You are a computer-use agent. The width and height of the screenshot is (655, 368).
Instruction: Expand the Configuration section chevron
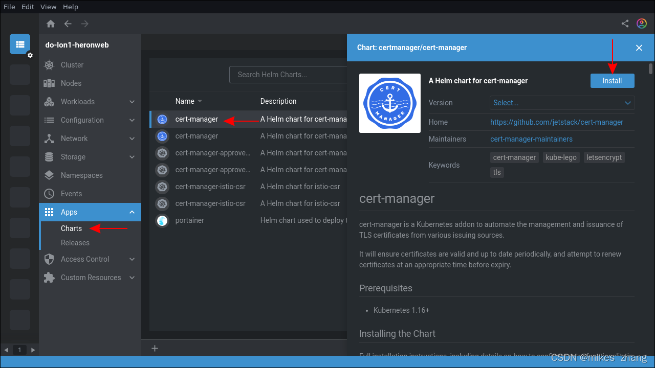tap(132, 120)
